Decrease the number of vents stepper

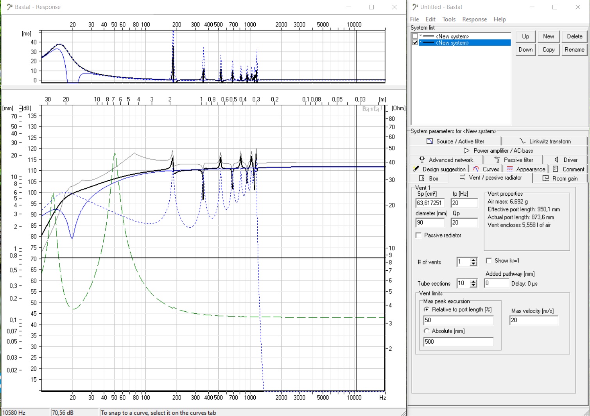(473, 264)
